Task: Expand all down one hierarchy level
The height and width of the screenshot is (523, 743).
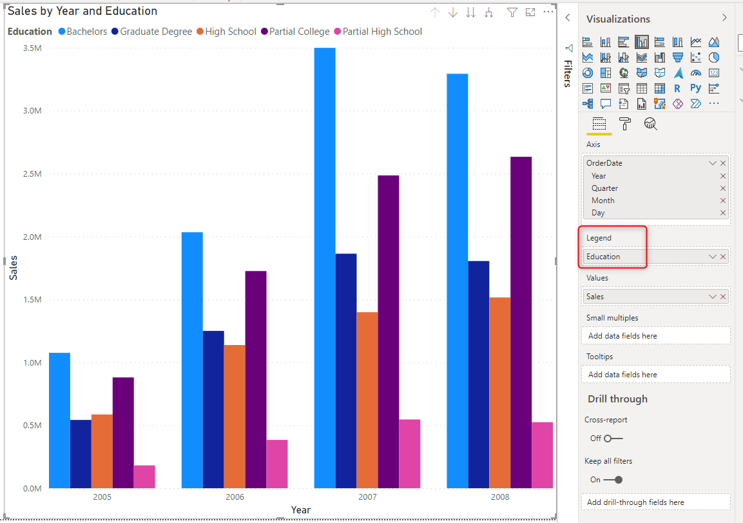Action: click(488, 12)
